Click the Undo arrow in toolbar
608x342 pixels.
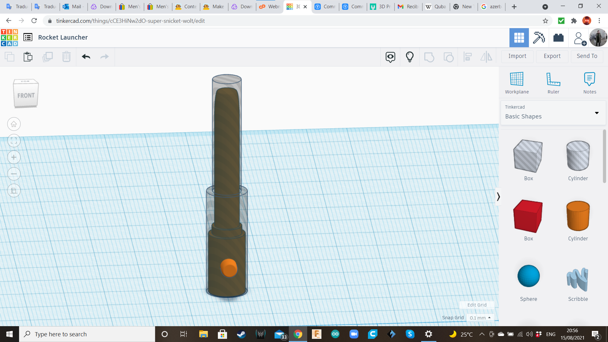coord(86,57)
